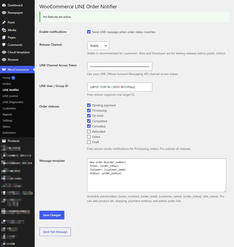Click the Save Changes button
This screenshot has height=247, width=234.
pos(52,215)
